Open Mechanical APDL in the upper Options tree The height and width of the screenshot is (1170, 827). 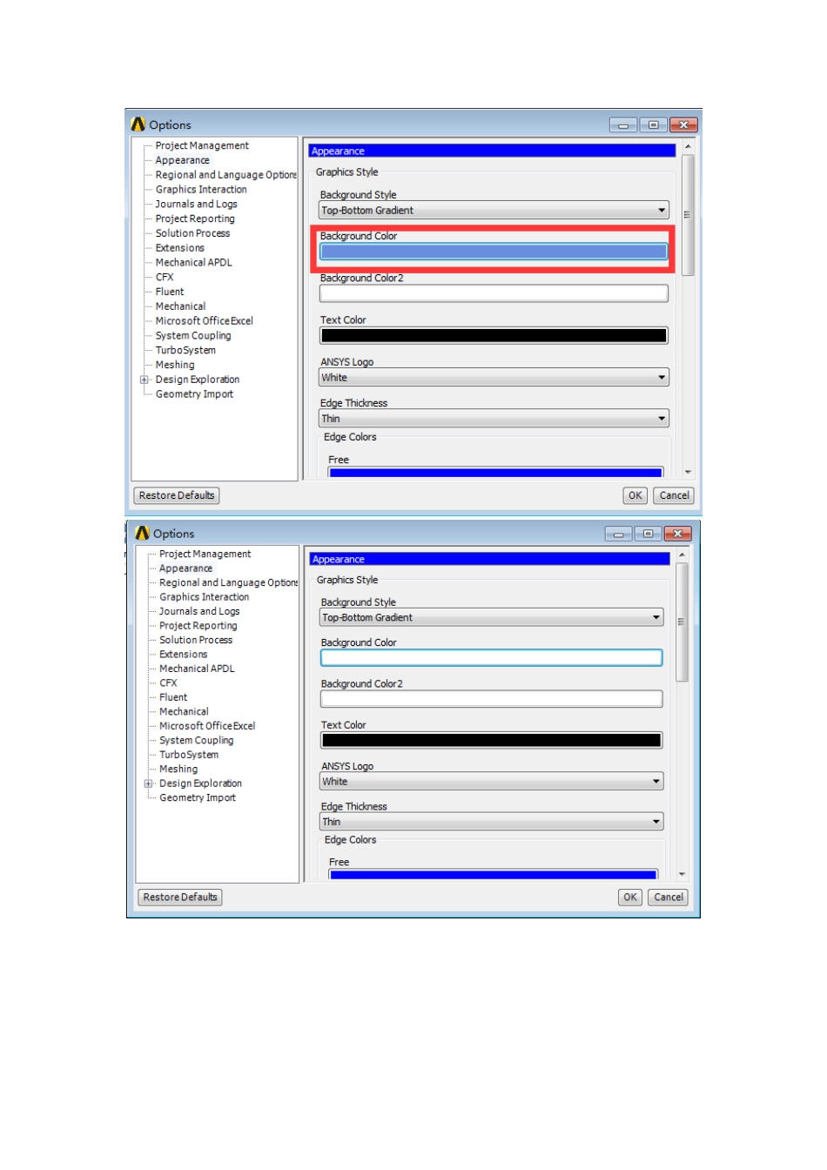[194, 262]
